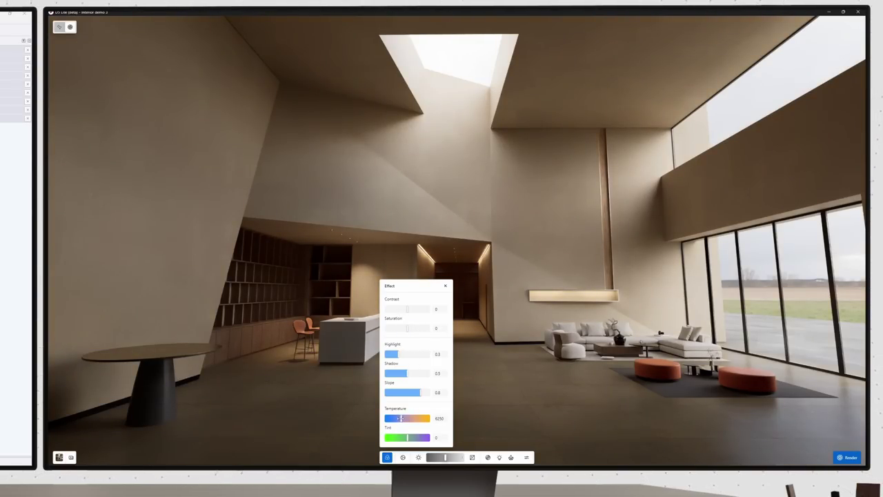Image resolution: width=883 pixels, height=497 pixels.
Task: Click the Saturation value field
Action: click(441, 329)
